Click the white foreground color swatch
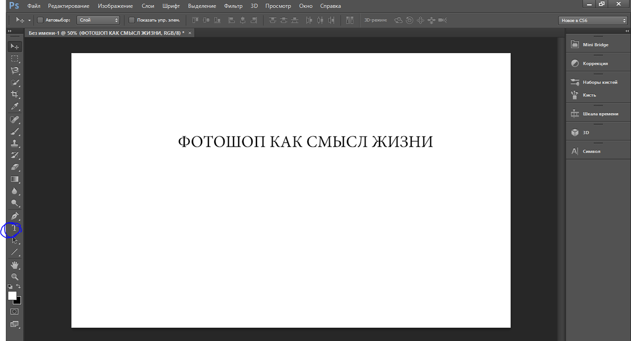This screenshot has width=631, height=341. [x=12, y=295]
